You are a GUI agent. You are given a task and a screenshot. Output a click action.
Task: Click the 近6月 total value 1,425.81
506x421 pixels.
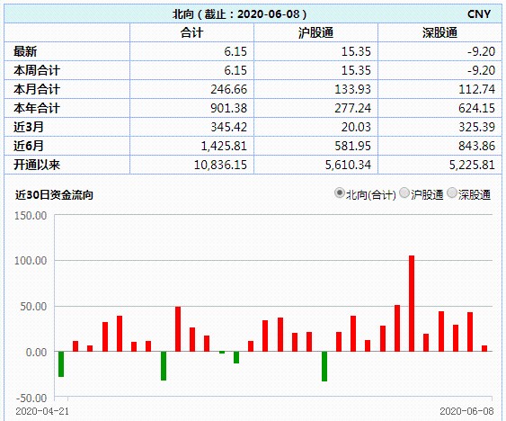(x=224, y=146)
